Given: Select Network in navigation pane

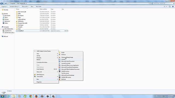Looking at the screenshot, I should click(6, 36).
